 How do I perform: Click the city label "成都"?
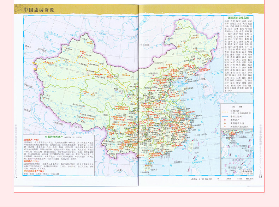[131, 120]
